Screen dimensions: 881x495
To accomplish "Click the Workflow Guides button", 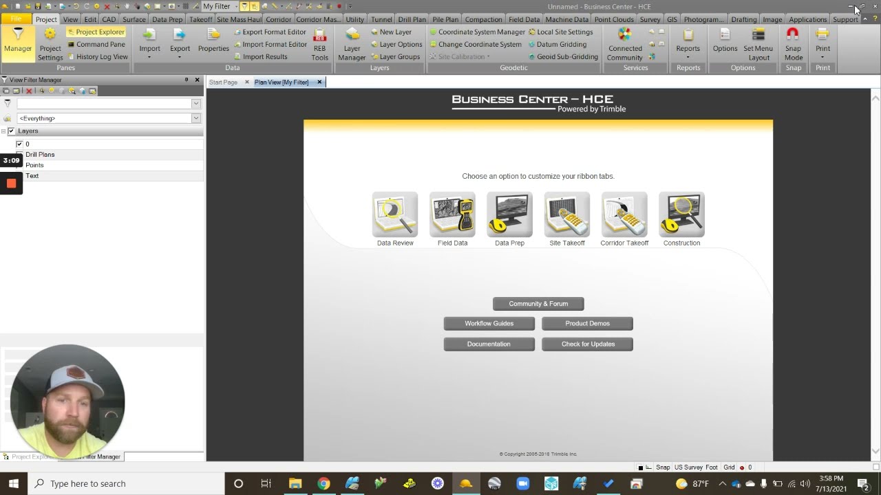I will 489,323.
